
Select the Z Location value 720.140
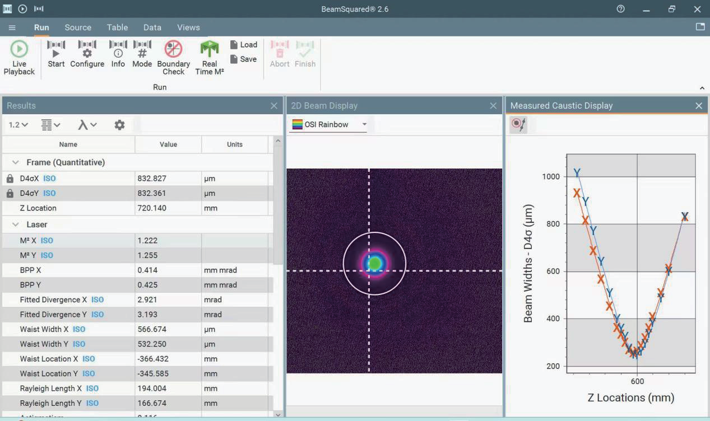(153, 208)
